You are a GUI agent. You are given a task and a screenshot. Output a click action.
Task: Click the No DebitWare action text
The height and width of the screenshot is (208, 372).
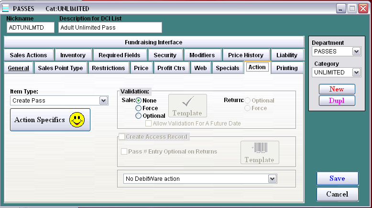pos(153,179)
